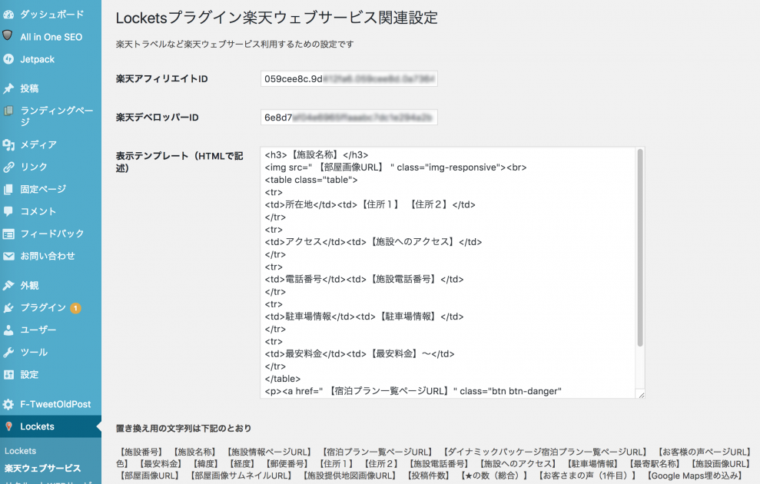This screenshot has height=484, width=760.
Task: Click the 【Google Maps埋め込み】 placeholder text
Action: [694, 476]
